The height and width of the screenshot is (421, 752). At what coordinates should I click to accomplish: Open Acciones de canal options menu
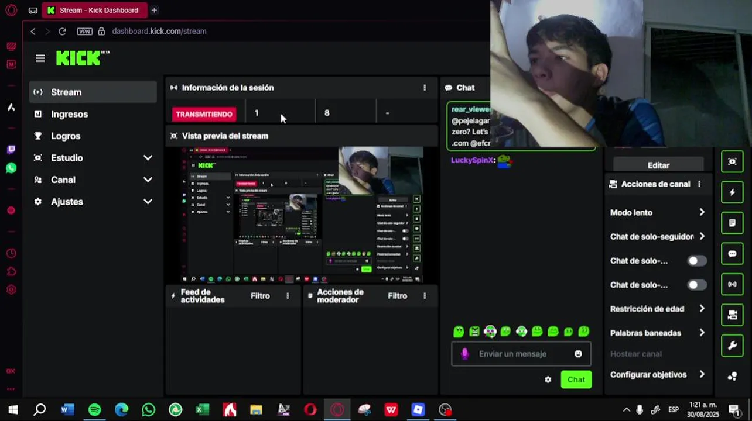tap(699, 184)
